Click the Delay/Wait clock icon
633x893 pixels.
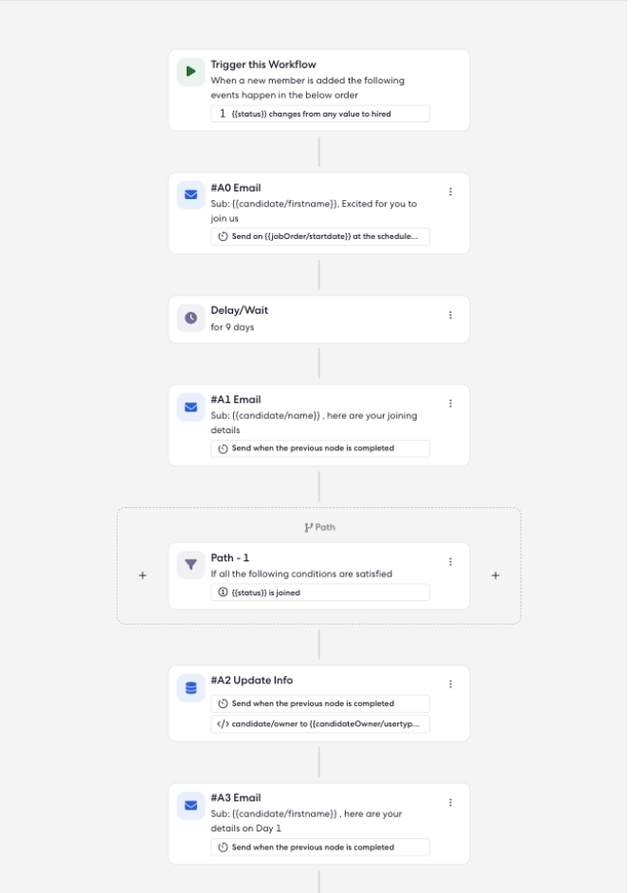[x=190, y=318]
